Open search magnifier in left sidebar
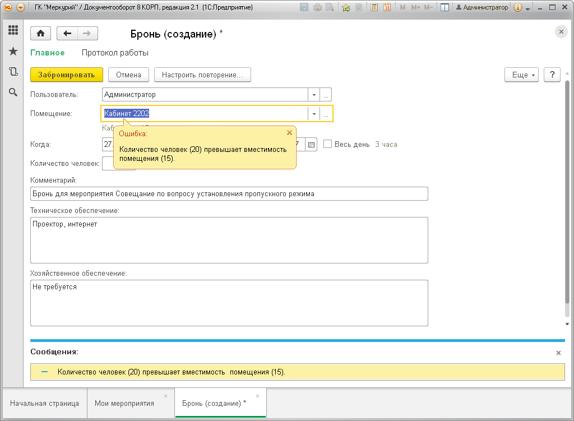Screen dimensions: 574x421 pyautogui.click(x=13, y=92)
